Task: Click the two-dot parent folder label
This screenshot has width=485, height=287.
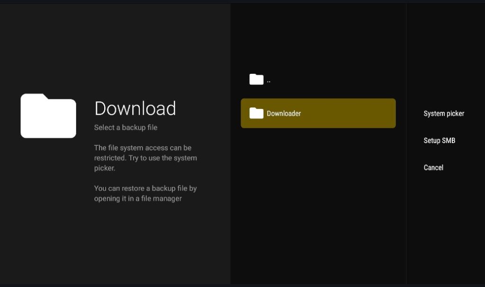Action: (x=269, y=81)
